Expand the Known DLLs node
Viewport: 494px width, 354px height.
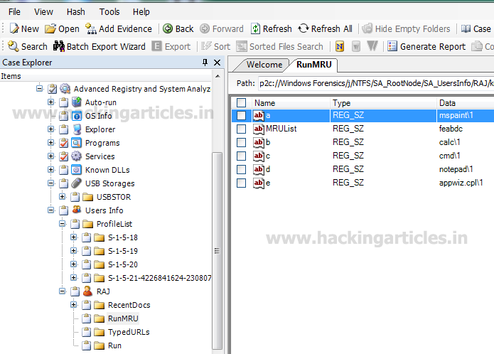point(50,169)
